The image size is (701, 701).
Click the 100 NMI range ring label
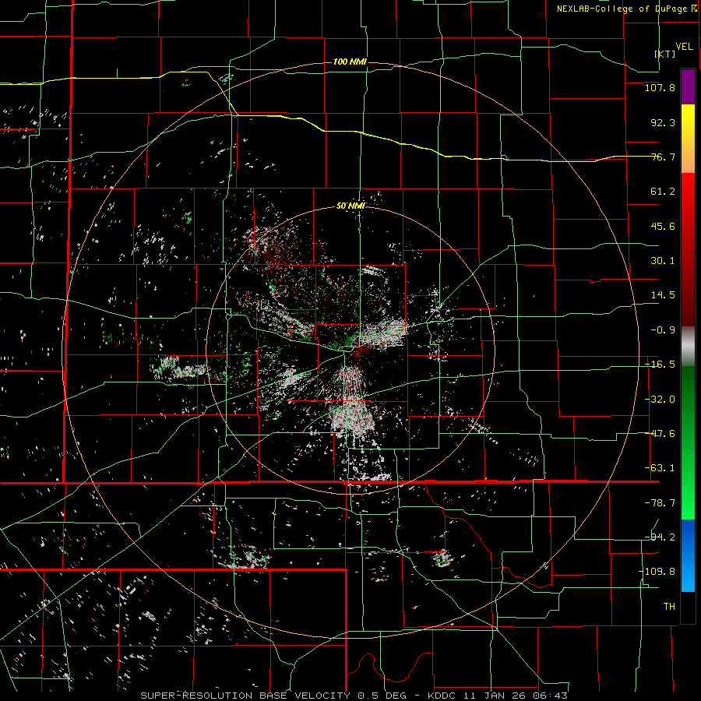tap(350, 62)
